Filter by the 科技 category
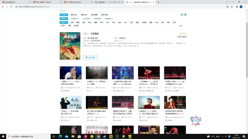Image resolution: width=248 pixels, height=139 pixels. tap(113, 23)
